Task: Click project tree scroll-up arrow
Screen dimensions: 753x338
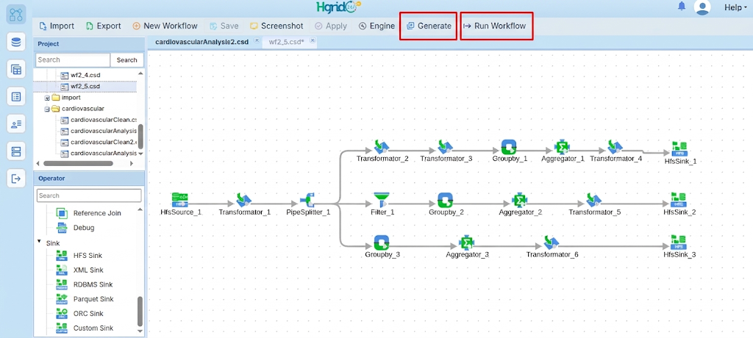Action: point(140,73)
